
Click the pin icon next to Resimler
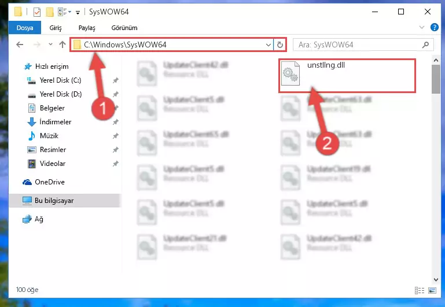pos(115,150)
